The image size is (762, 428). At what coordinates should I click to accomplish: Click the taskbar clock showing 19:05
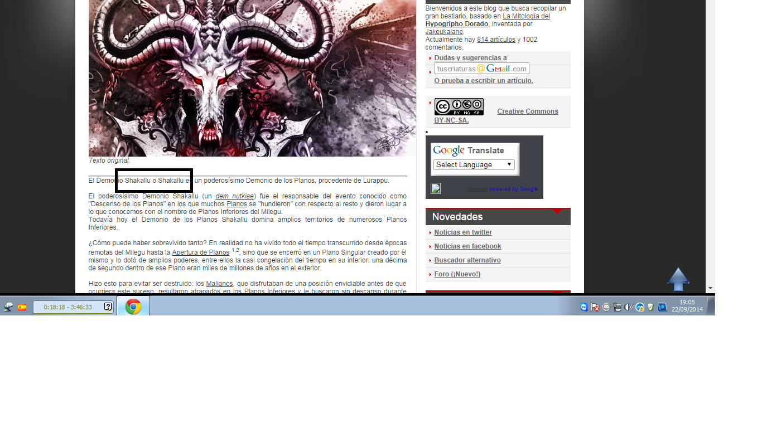point(687,306)
